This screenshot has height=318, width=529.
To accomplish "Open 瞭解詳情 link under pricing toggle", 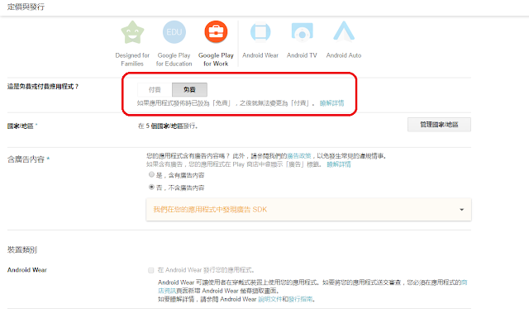I will pos(332,103).
